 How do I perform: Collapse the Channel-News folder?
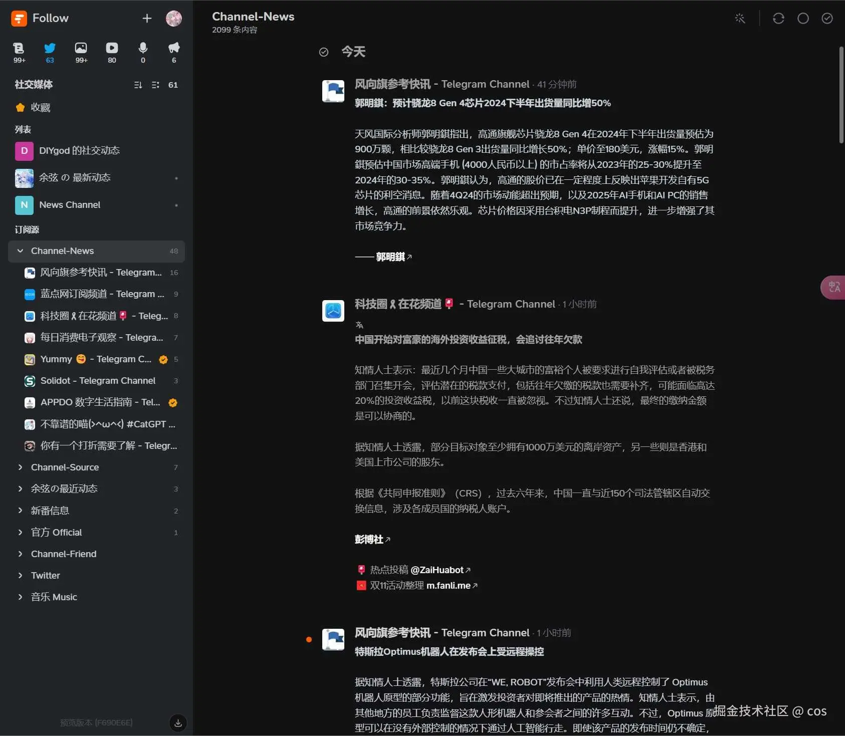click(x=20, y=251)
